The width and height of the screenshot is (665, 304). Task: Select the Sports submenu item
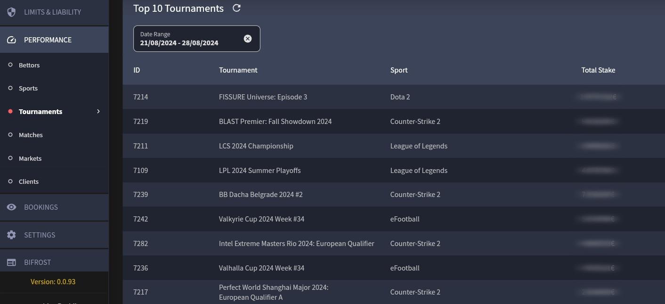pyautogui.click(x=28, y=89)
